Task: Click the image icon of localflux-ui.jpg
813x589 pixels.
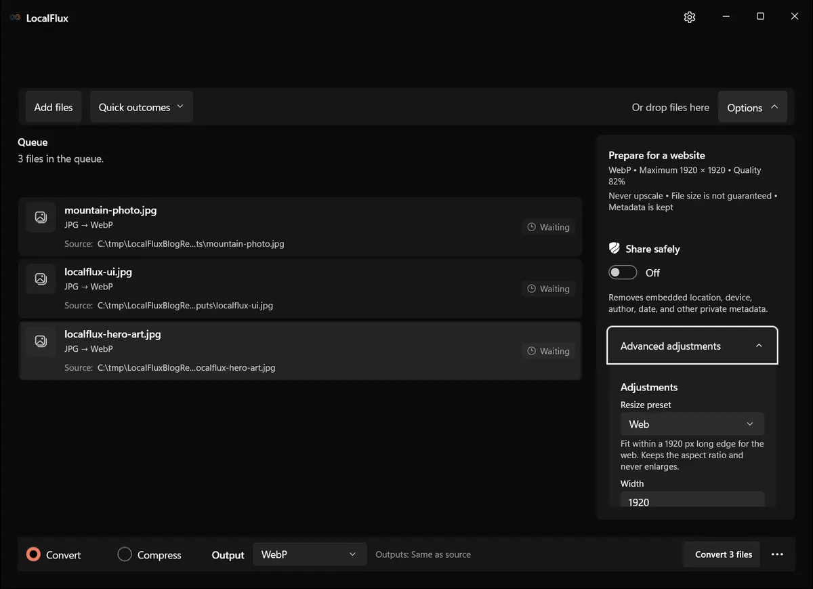Action: point(41,279)
